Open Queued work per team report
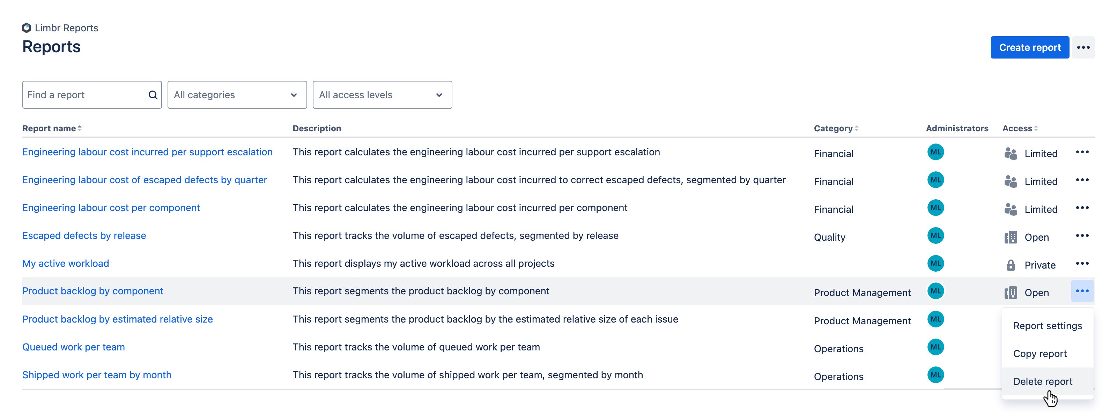1117x418 pixels. (73, 347)
